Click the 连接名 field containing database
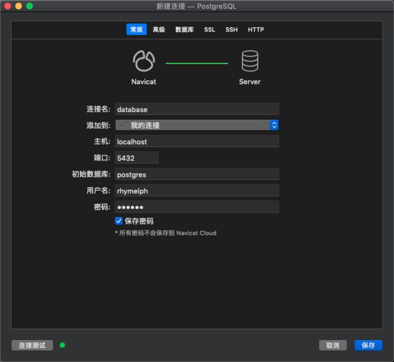The height and width of the screenshot is (362, 394). pos(197,109)
